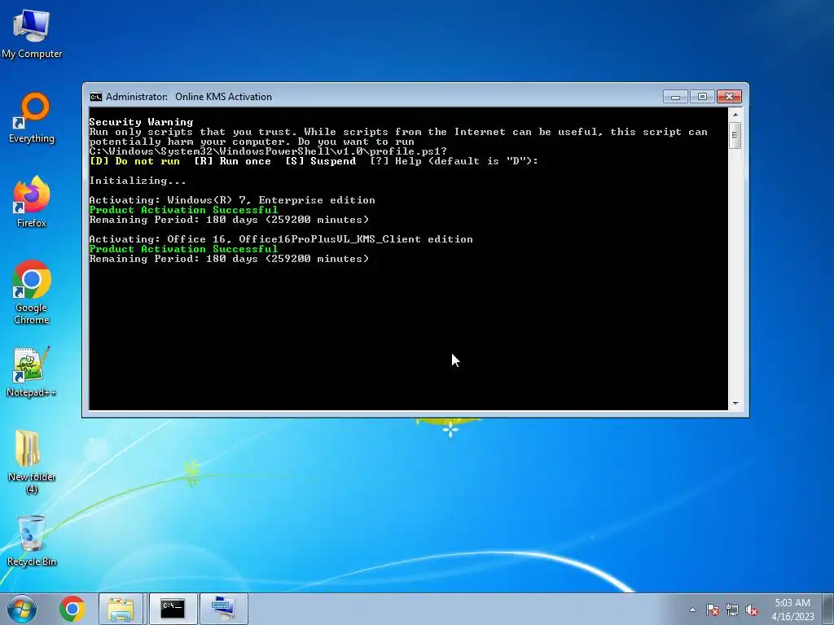Click the Windows 7 Enterprise activating line
The width and height of the screenshot is (834, 625).
click(232, 200)
